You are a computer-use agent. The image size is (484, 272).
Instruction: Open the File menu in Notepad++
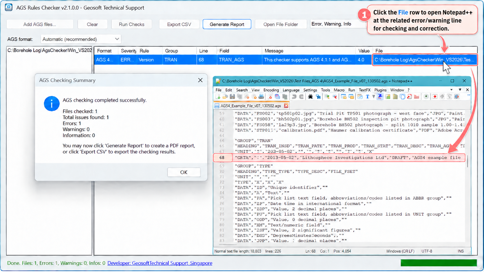[x=219, y=90]
